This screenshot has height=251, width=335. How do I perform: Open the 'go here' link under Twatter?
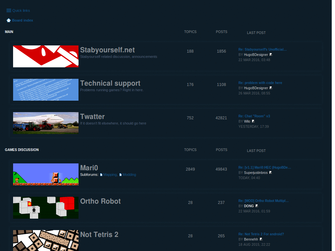click(x=141, y=123)
